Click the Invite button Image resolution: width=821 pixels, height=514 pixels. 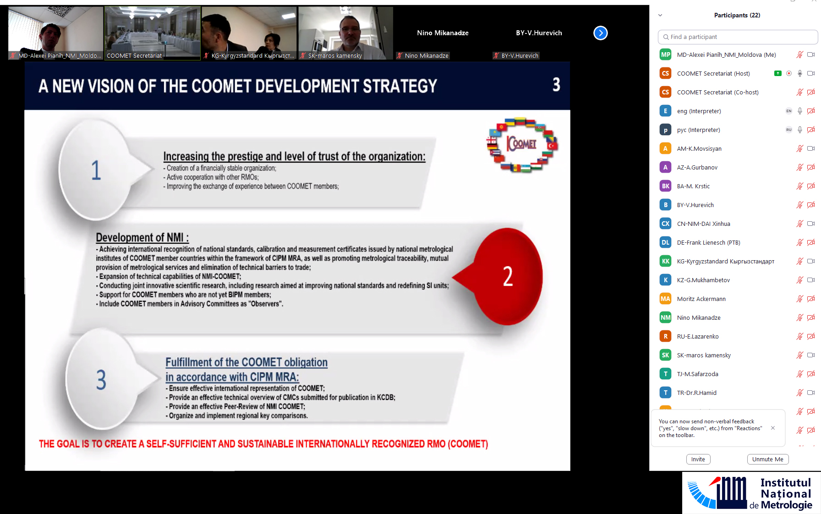coord(698,459)
